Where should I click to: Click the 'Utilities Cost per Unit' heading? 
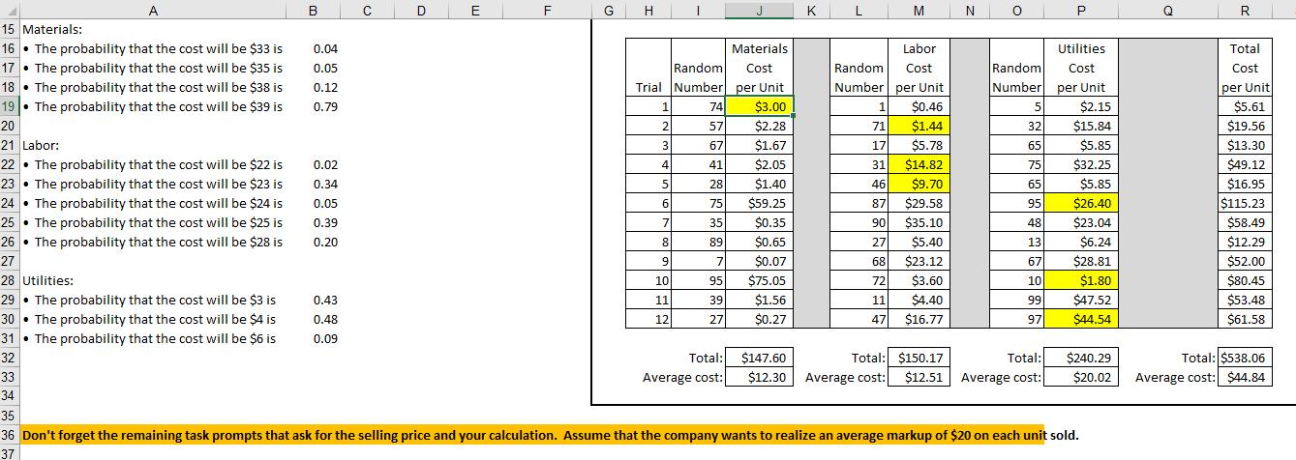[x=1081, y=68]
